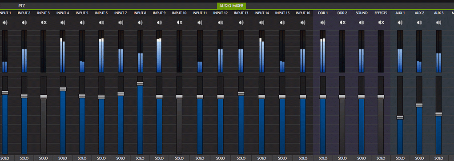Viewport: 454px width, 161px height.
Task: Mute the INPUT 9 channel
Action: pos(159,22)
